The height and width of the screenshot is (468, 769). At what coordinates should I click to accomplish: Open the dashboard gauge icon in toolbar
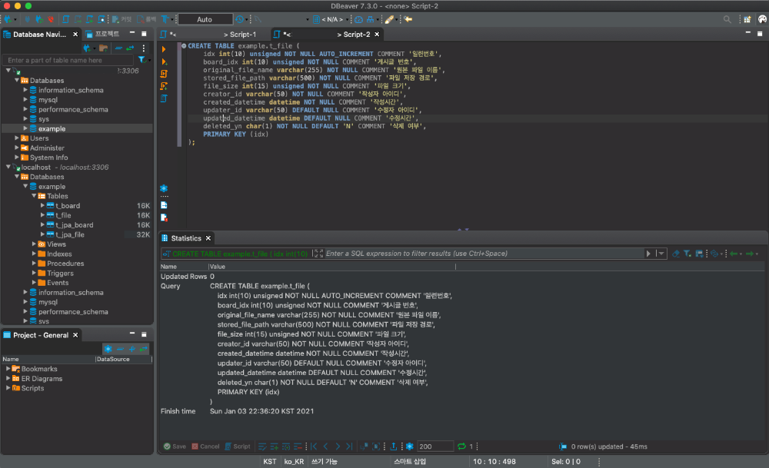tap(358, 19)
